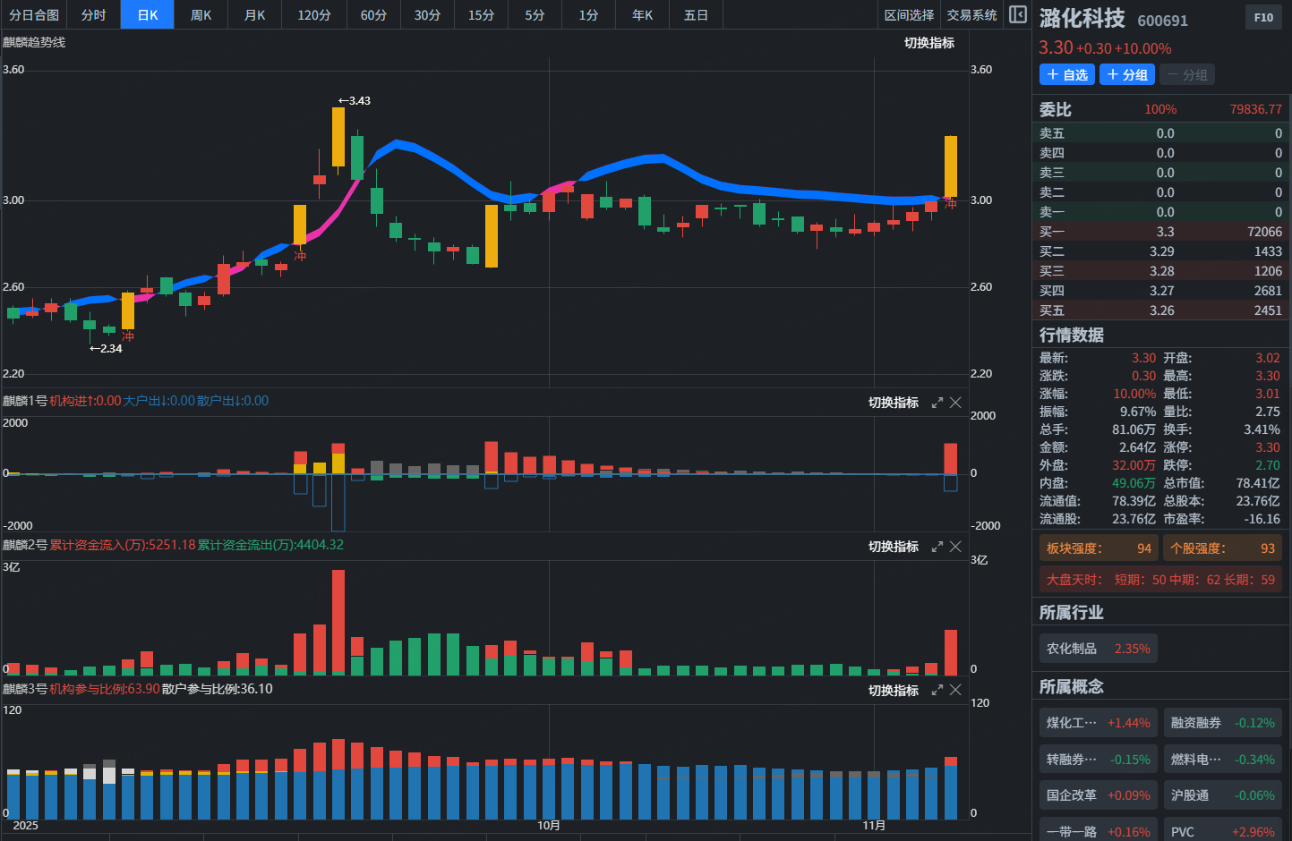Close the 麒麟1号 indicator panel
This screenshot has height=841, width=1292.
pos(955,403)
